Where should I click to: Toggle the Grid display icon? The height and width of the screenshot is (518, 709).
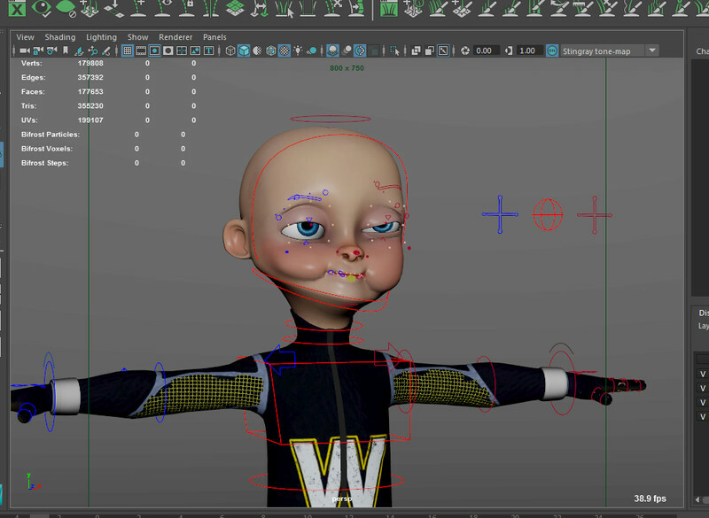[128, 50]
